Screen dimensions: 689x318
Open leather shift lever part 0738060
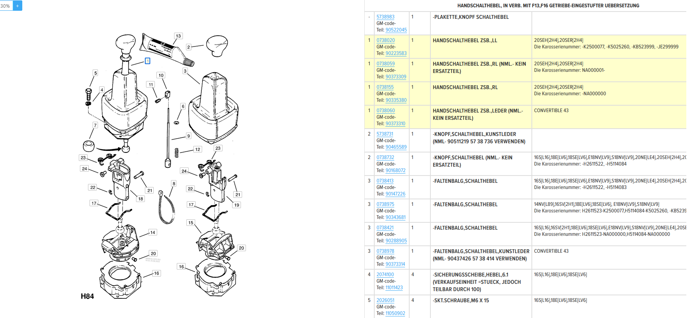pos(385,111)
